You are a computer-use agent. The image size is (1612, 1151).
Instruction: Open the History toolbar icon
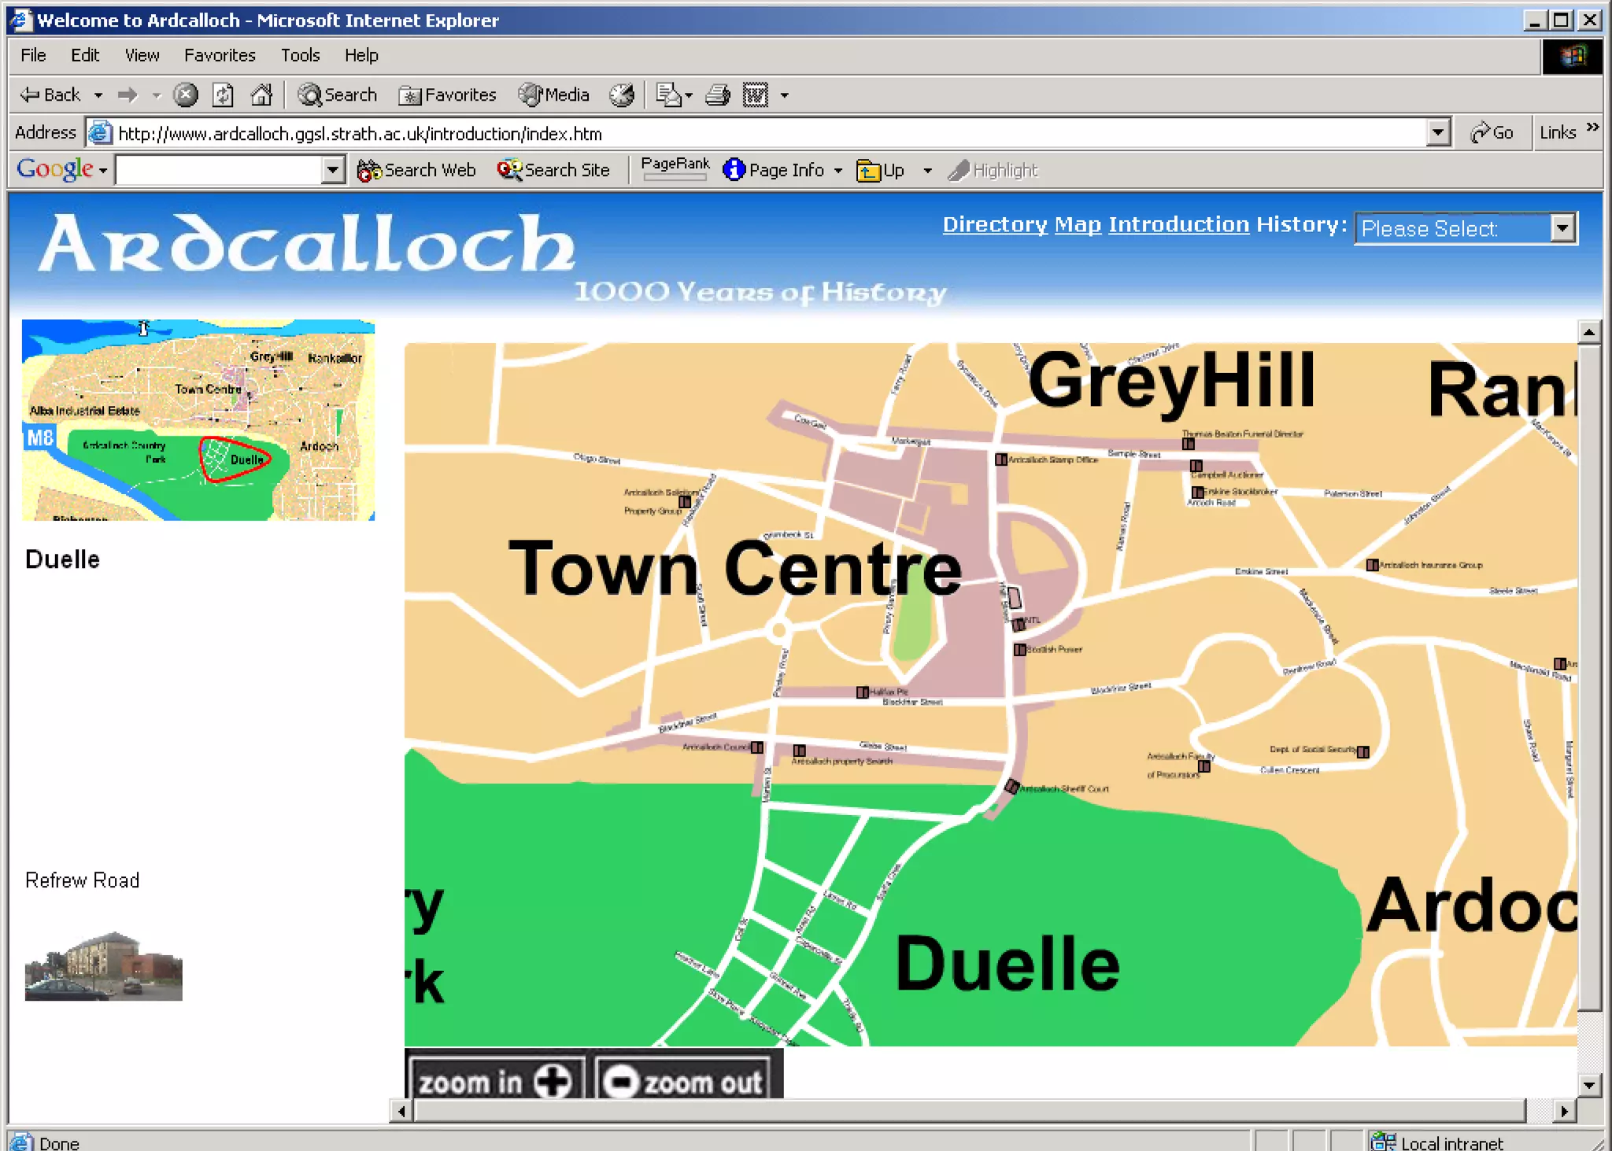coord(622,95)
